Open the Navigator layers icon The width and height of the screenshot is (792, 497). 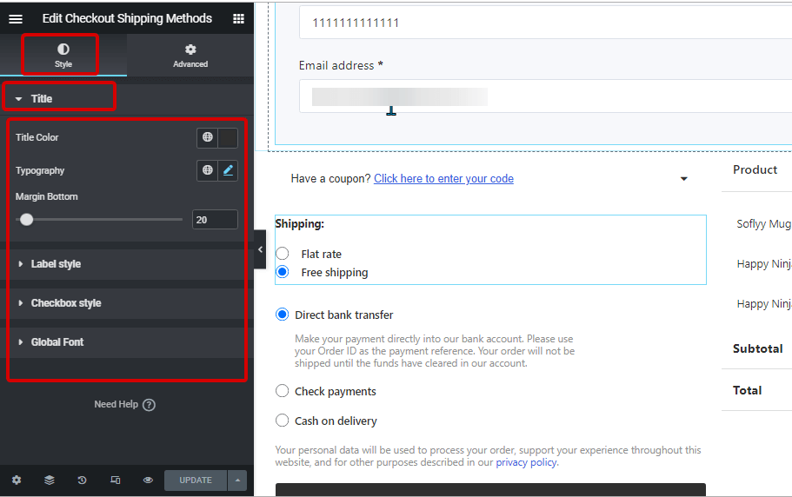click(49, 480)
